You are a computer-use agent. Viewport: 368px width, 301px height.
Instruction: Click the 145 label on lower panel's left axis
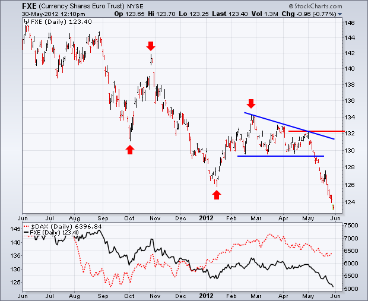[x=15, y=229]
